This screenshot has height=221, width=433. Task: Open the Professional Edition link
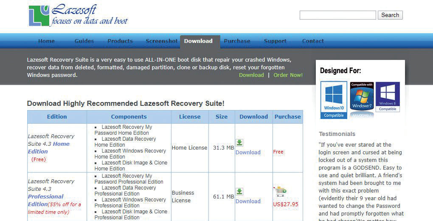point(45,200)
